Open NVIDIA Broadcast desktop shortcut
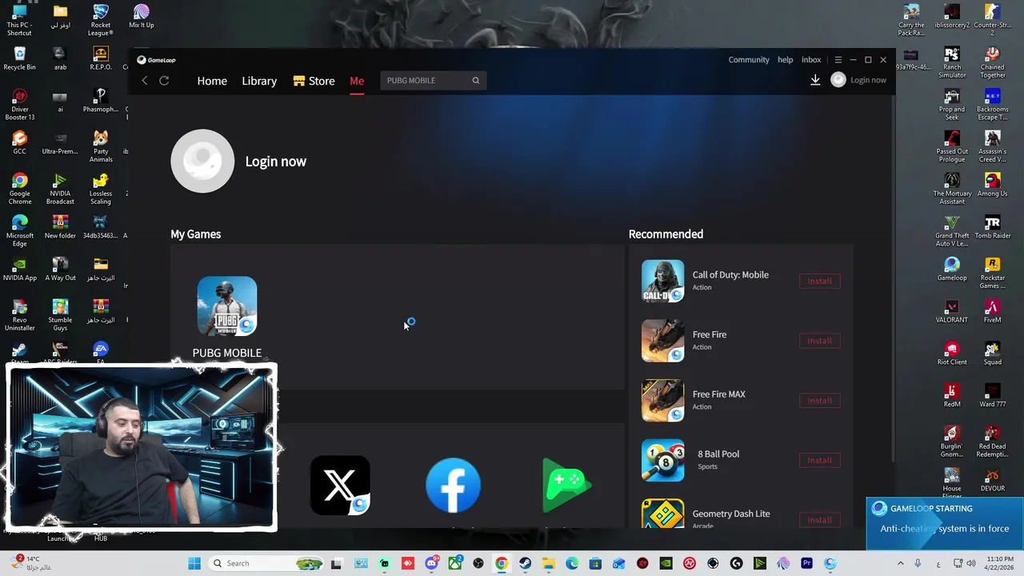Viewport: 1024px width, 576px height. tap(60, 189)
